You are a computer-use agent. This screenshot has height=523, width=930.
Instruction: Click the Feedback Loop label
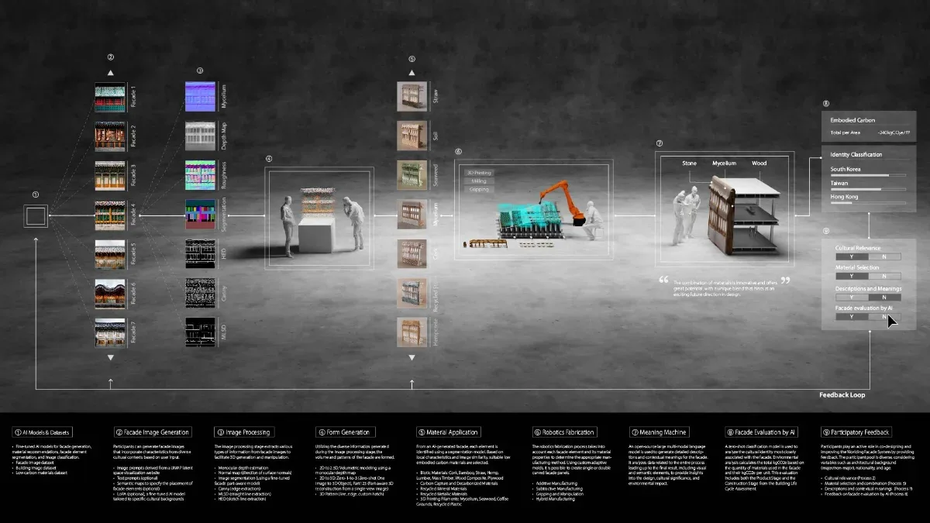[842, 395]
